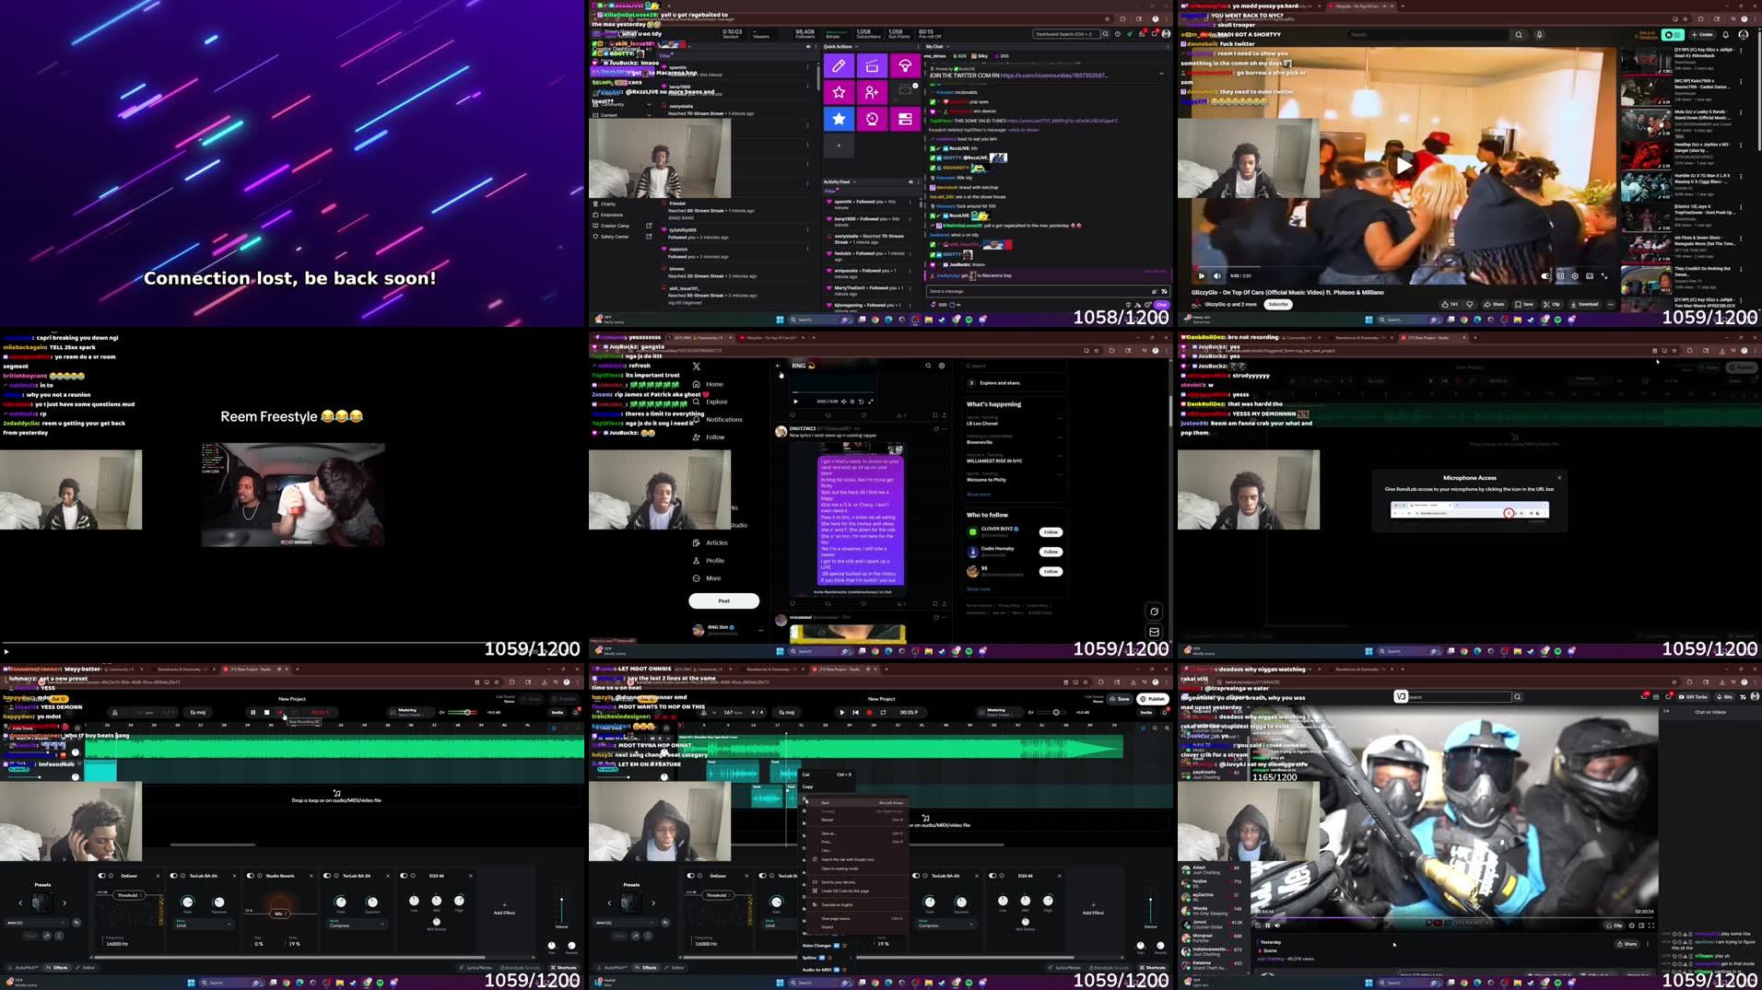Switch to the Effects tab in BandLab
This screenshot has height=990, width=1762.
tap(60, 967)
